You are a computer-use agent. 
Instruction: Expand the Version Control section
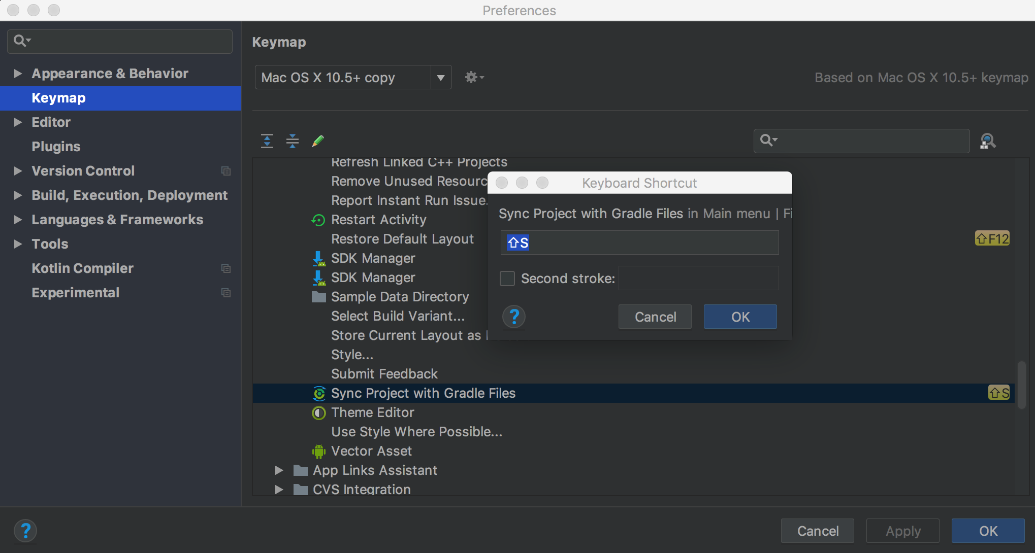(18, 171)
